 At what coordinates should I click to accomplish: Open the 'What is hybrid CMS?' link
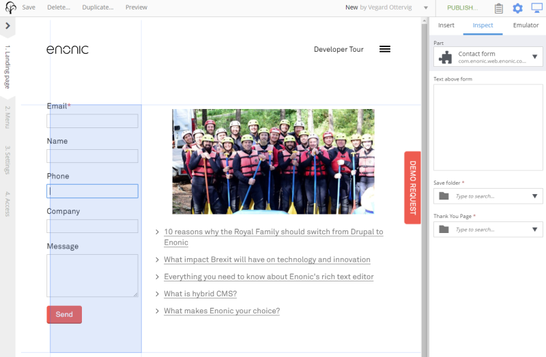click(200, 294)
